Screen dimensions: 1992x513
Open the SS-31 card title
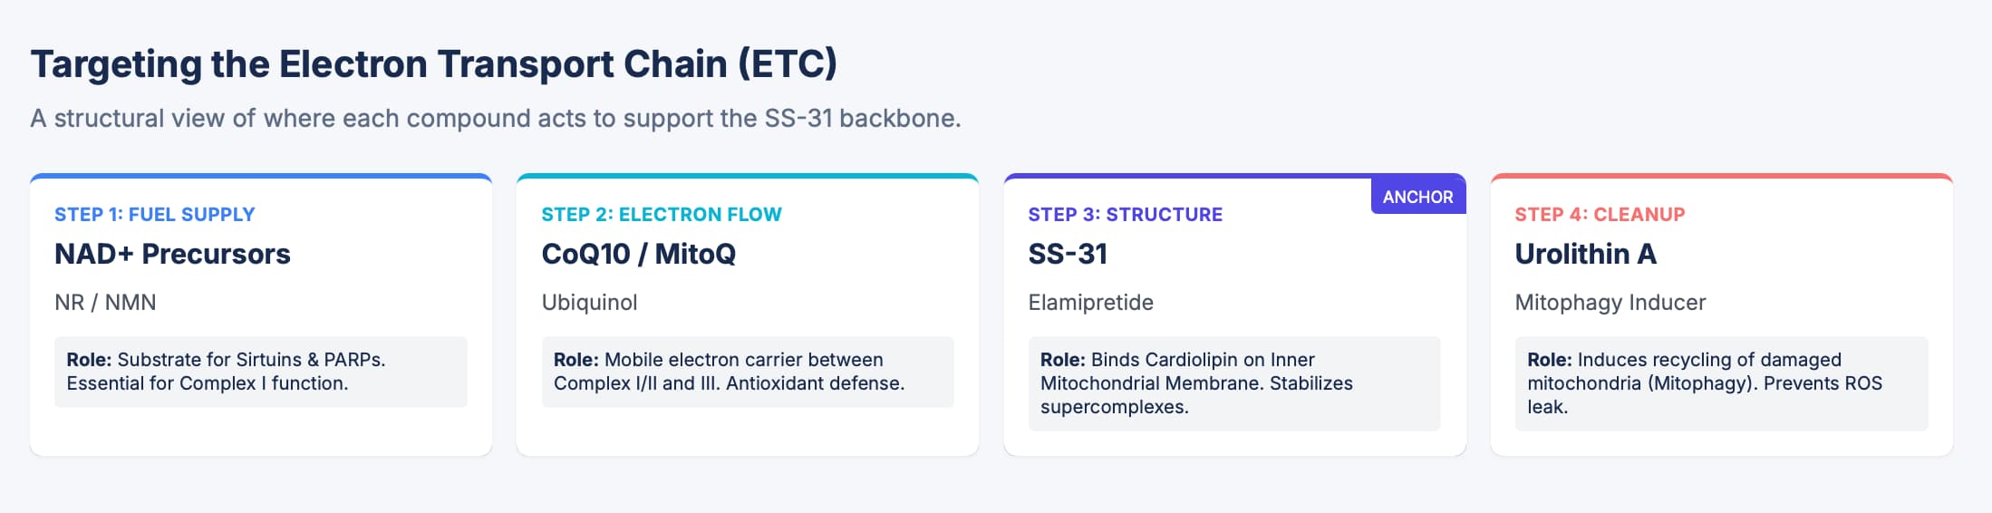coord(1068,254)
